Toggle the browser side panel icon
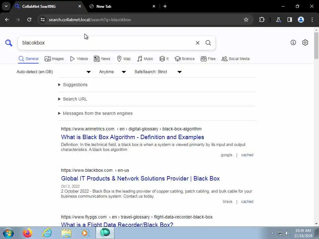 click(x=290, y=20)
